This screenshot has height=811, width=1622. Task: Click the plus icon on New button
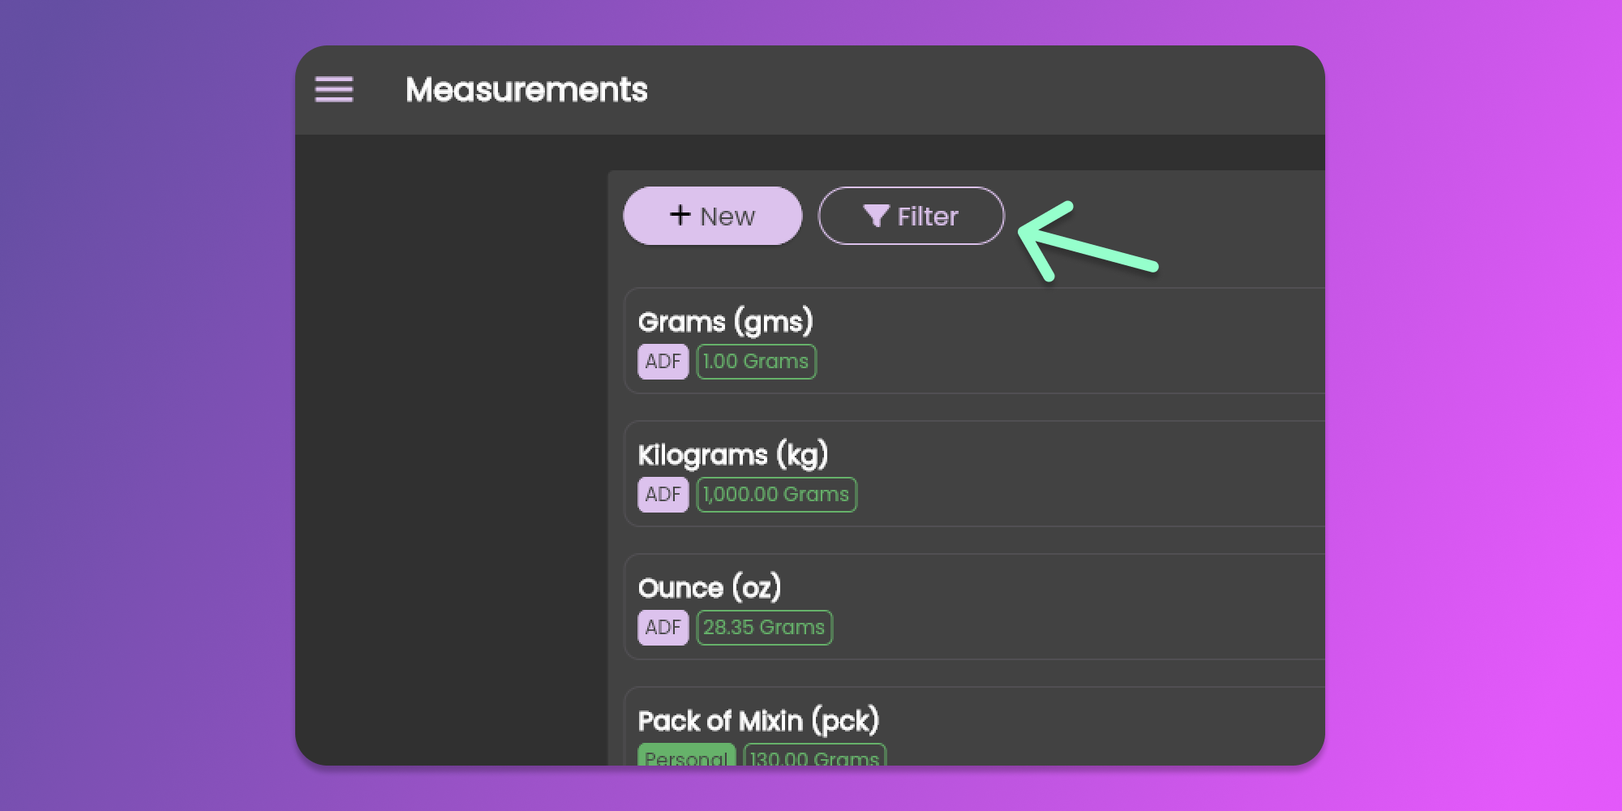(x=680, y=215)
